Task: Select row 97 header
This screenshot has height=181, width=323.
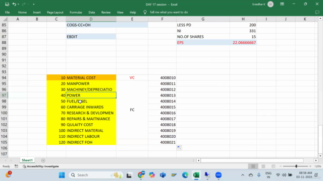Action: tap(4, 95)
